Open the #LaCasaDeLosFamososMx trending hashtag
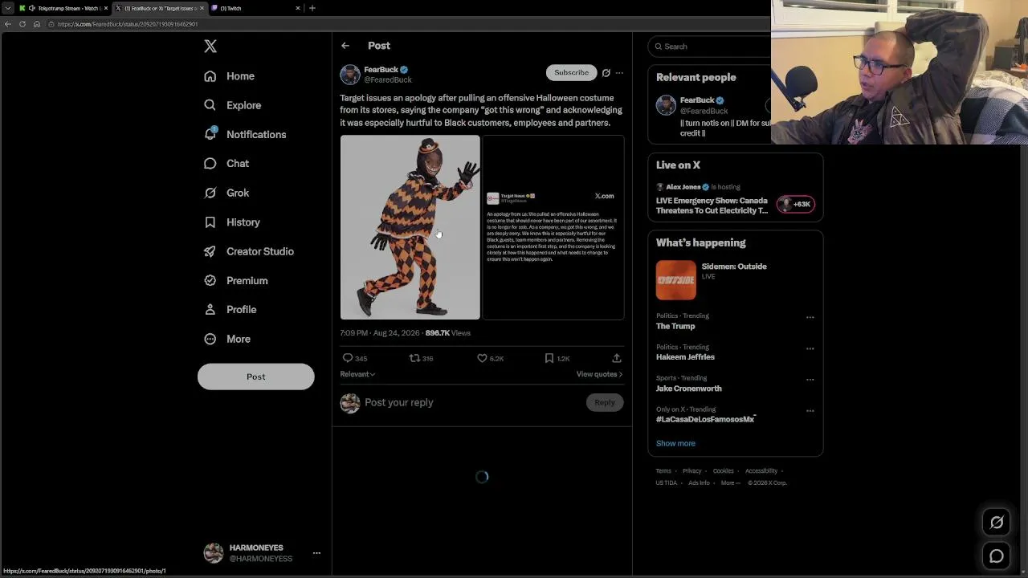Viewport: 1028px width, 578px height. point(705,420)
